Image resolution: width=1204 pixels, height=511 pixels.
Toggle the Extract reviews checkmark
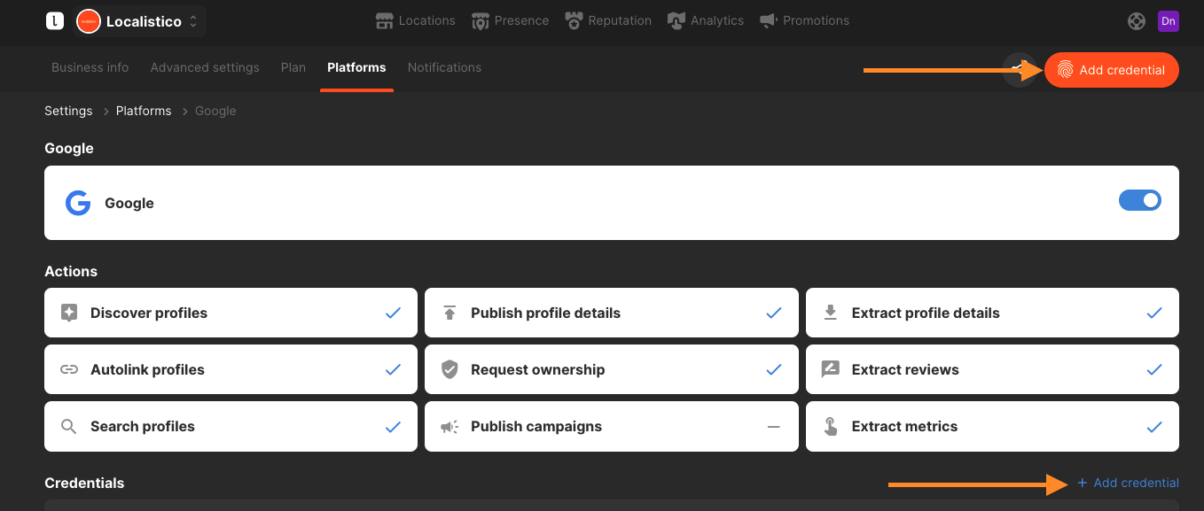click(x=1154, y=369)
